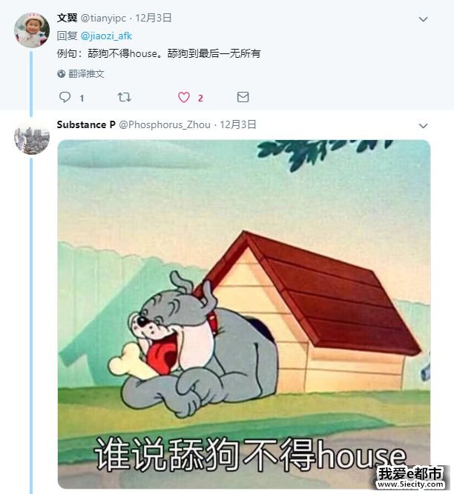This screenshot has height=494, width=454.
Task: Click the reply speech bubble icon
Action: click(x=65, y=97)
